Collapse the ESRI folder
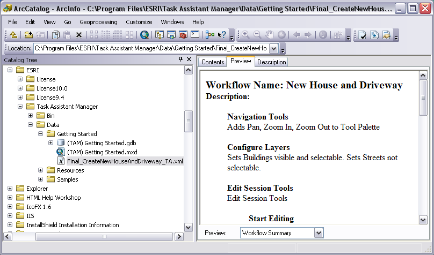Viewport: 434px width, 255px height. click(10, 70)
